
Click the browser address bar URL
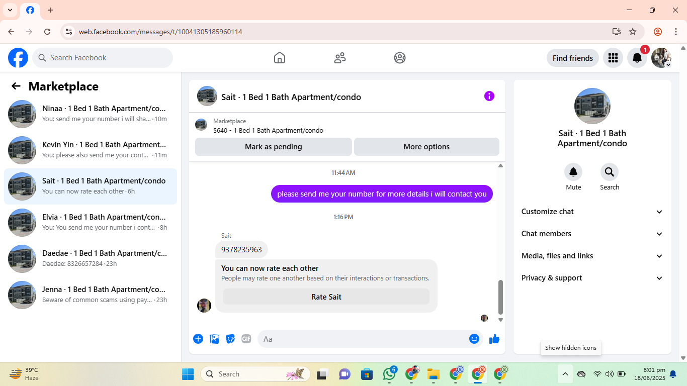pos(160,32)
